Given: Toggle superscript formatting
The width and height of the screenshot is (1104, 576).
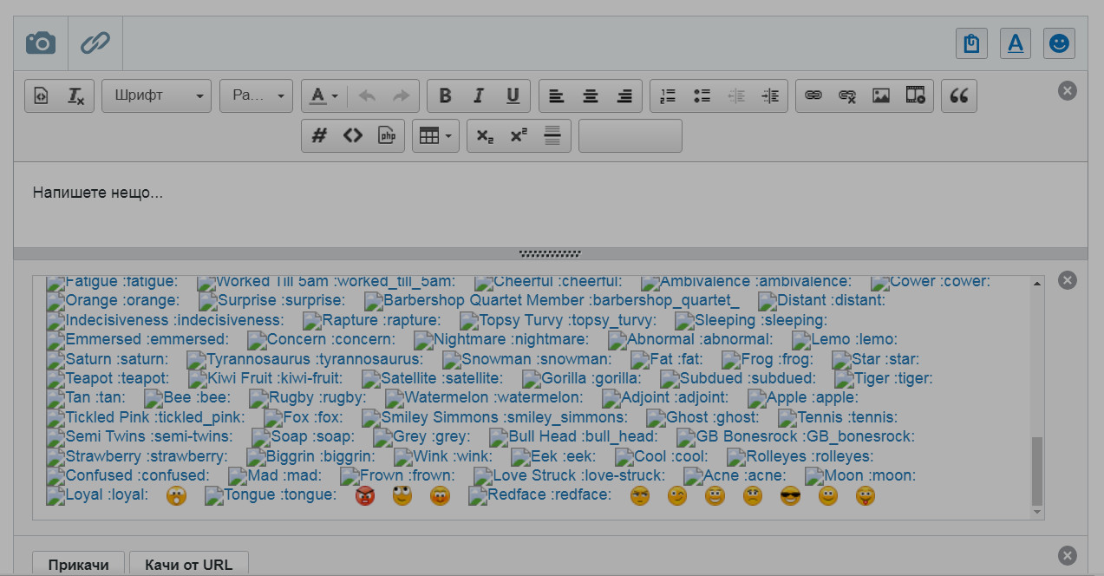Looking at the screenshot, I should point(519,135).
